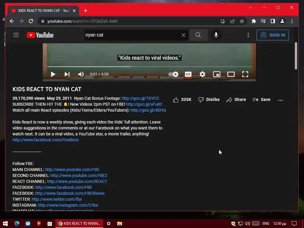View site info padlock icon
Image resolution: width=304 pixels, height=228 pixels.
coord(43,21)
